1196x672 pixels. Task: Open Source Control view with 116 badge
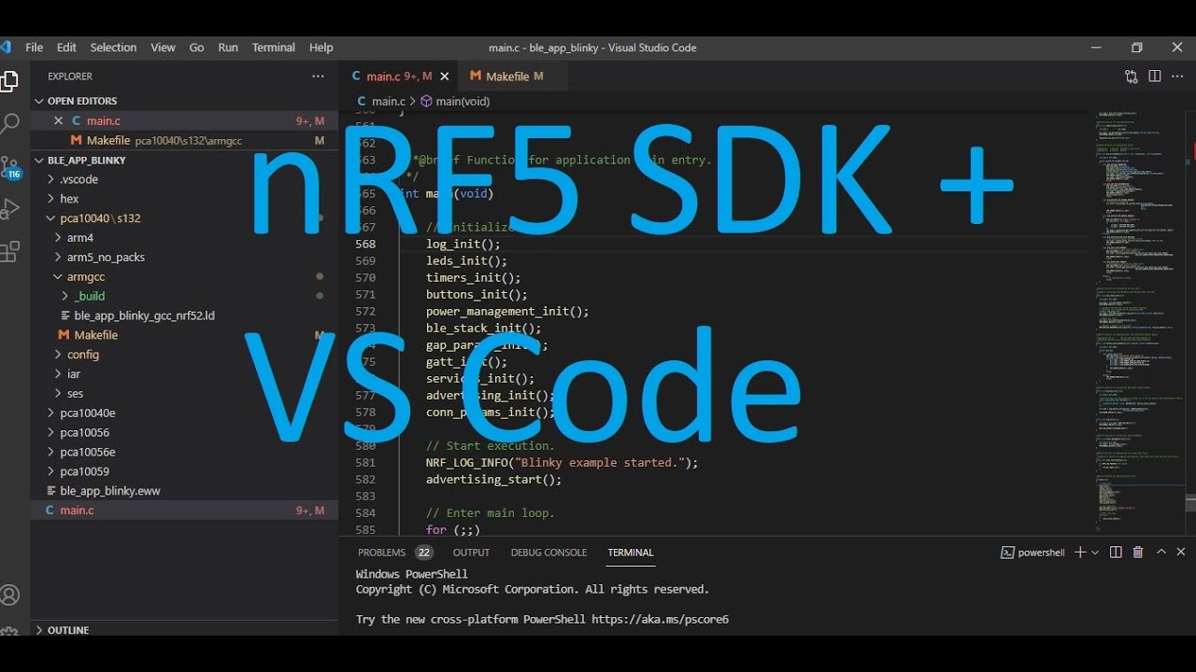(x=9, y=168)
